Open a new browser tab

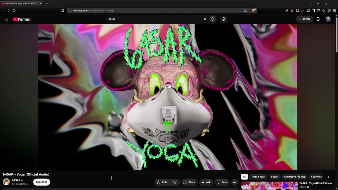click(47, 3)
